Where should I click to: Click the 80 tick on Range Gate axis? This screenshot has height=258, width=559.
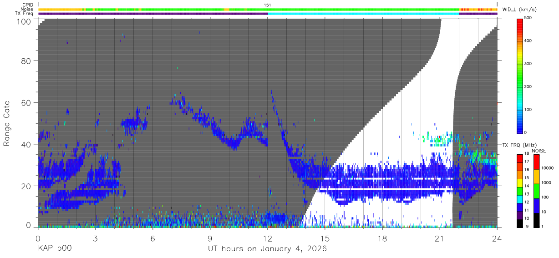tap(26, 61)
